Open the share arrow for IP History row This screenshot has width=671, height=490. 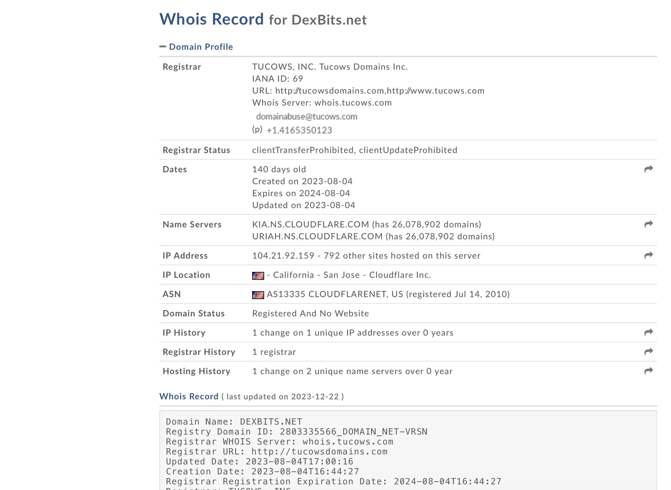pos(648,333)
